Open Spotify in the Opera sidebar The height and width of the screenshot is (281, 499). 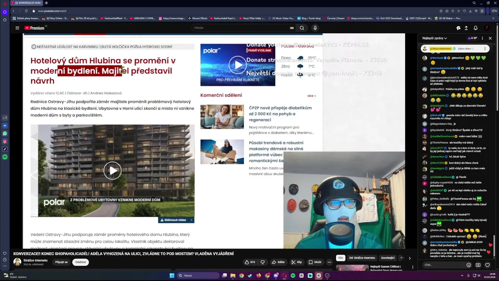5,157
